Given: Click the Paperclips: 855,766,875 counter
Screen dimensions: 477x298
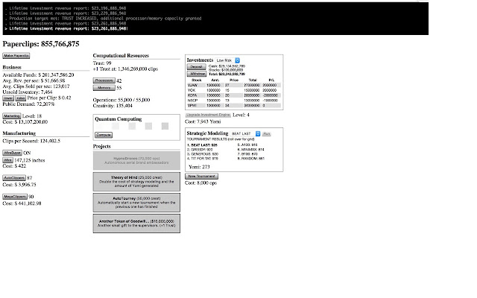Looking at the screenshot, I should [x=41, y=44].
